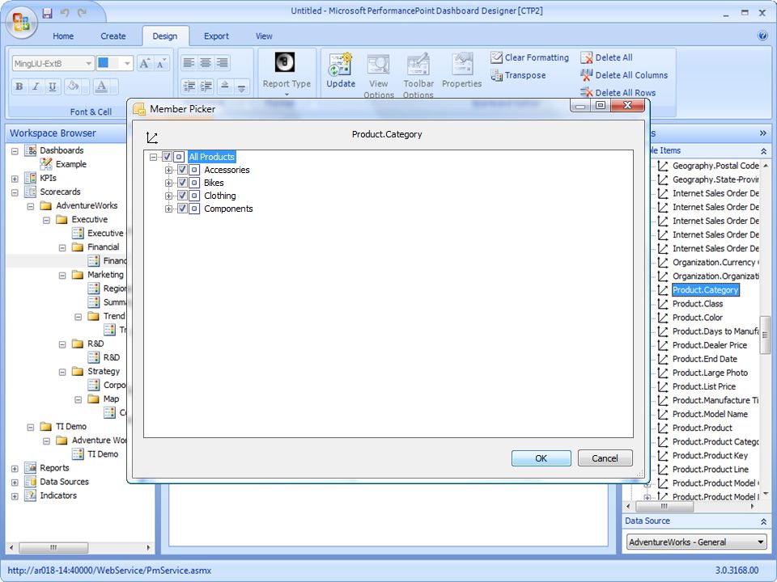
Task: Open the font name dropdown
Action: (88, 63)
